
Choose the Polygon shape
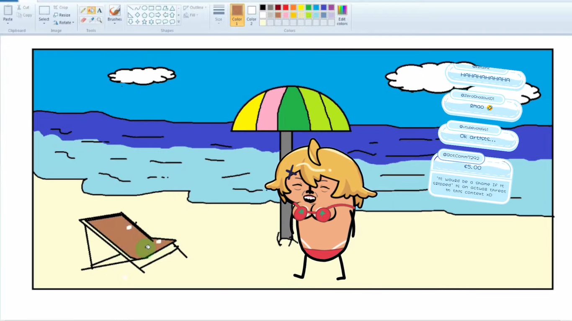click(x=165, y=8)
